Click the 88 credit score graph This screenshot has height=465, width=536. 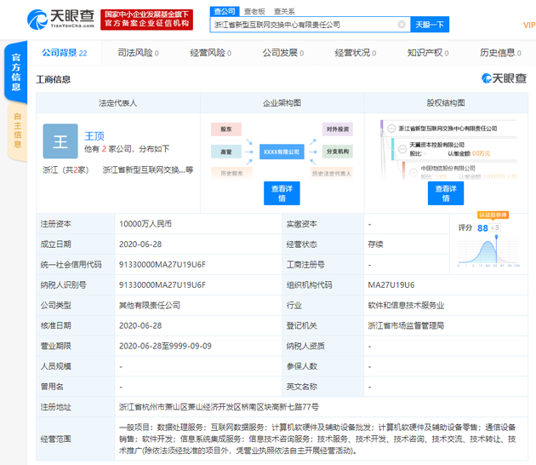(x=488, y=247)
